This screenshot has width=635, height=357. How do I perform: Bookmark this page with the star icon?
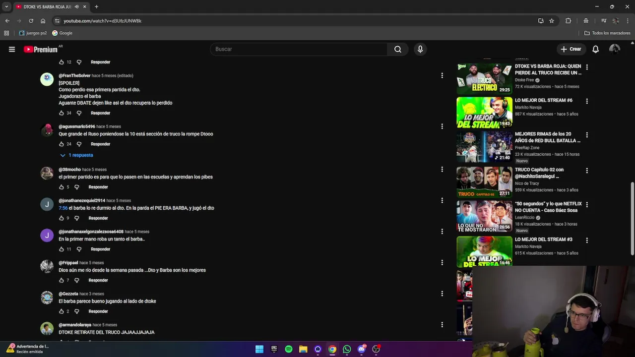[x=552, y=21]
